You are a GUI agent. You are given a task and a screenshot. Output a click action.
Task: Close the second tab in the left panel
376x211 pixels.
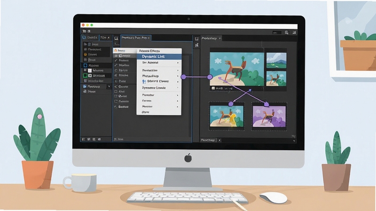[x=109, y=38]
